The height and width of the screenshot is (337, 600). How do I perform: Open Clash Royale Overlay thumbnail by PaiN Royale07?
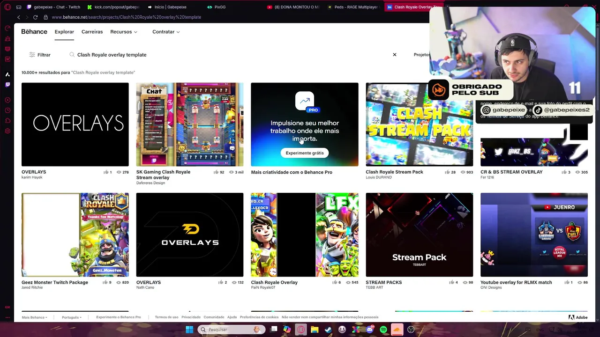305,234
